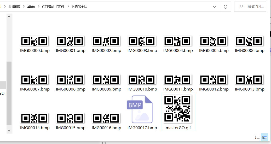
Task: Expand the chevron before 此电脑 breadcrumb
Action: (x=5, y=7)
